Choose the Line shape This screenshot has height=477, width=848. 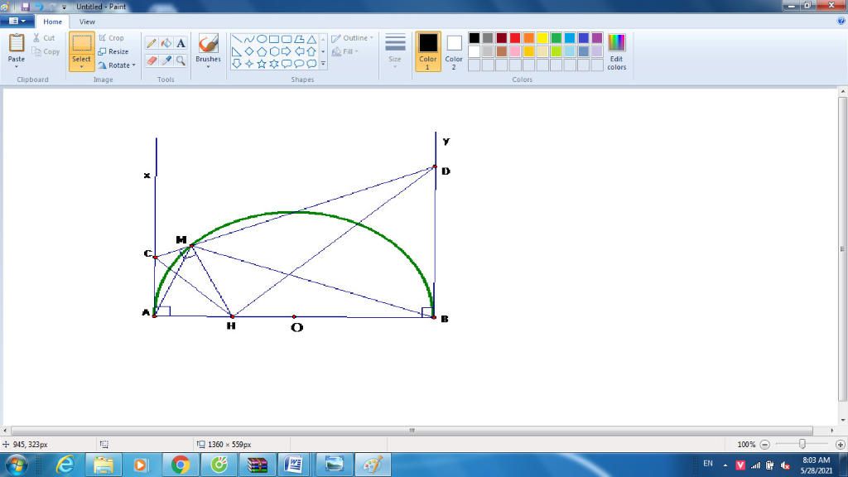click(x=236, y=39)
